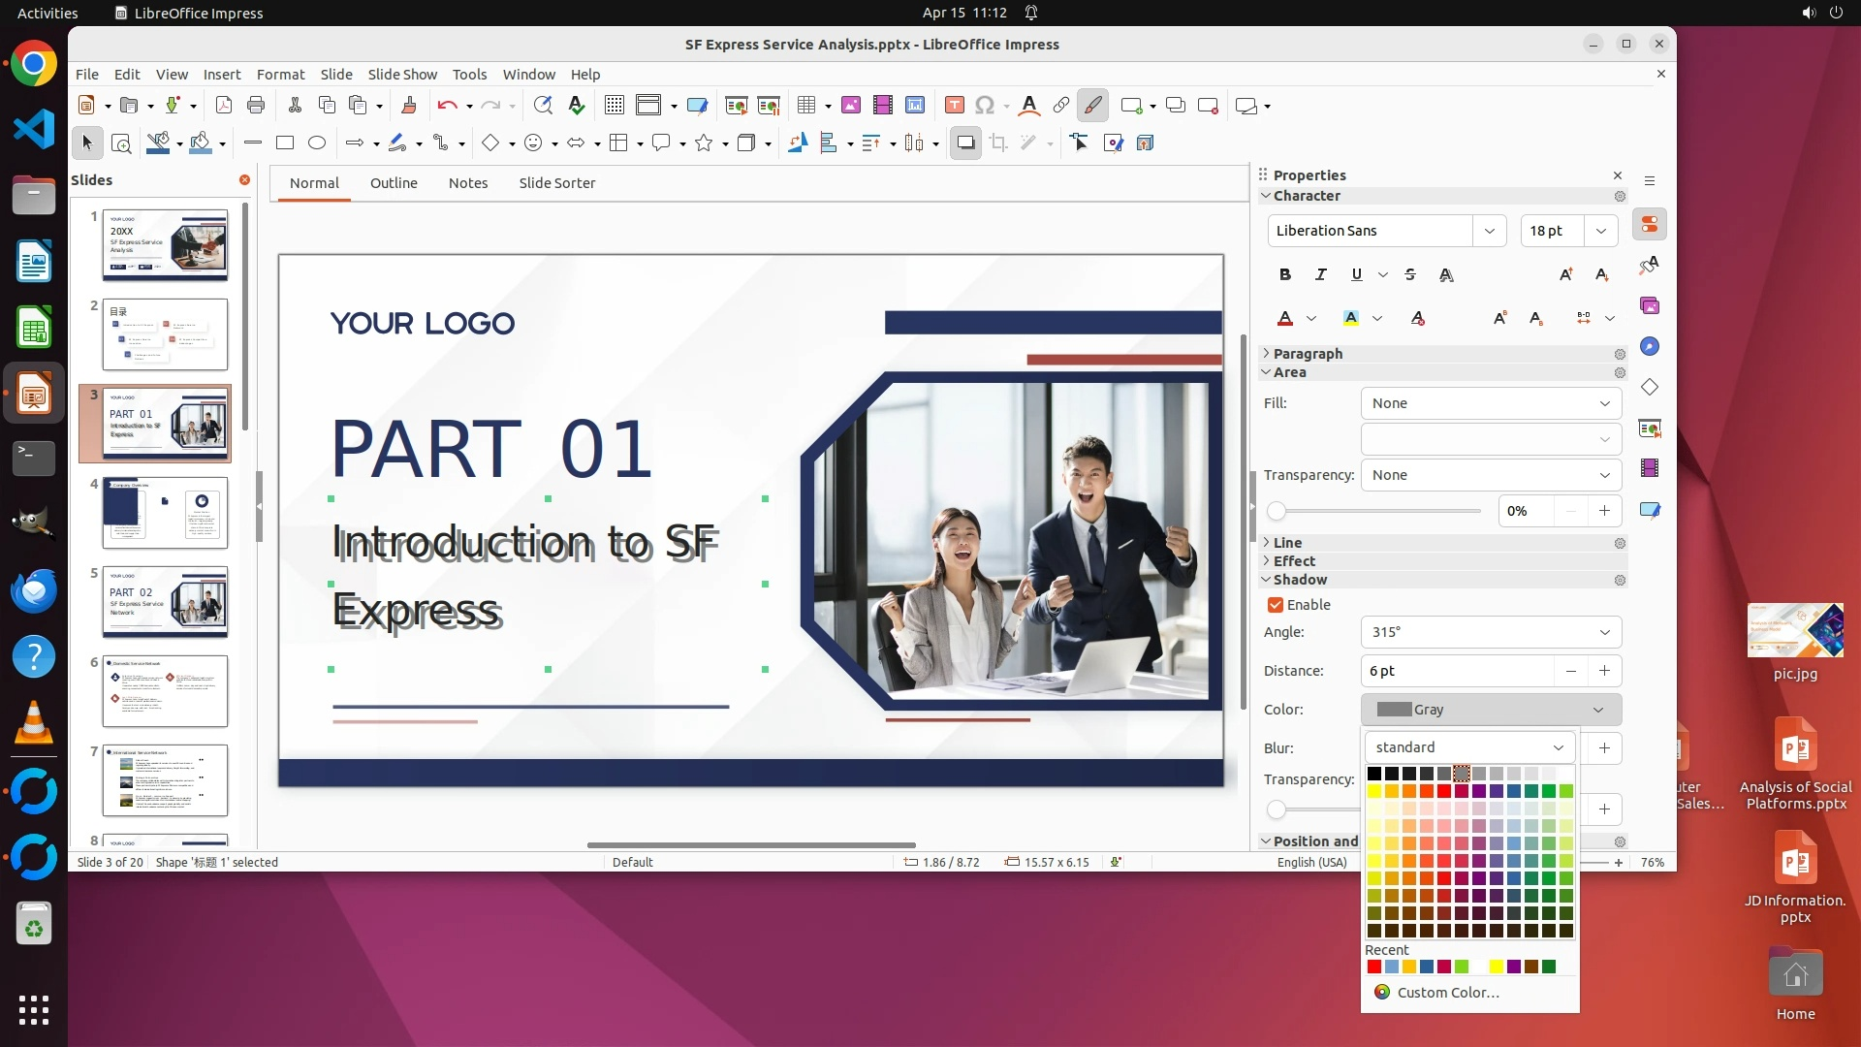Image resolution: width=1861 pixels, height=1047 pixels.
Task: Select slide 5 thumbnail PART 02
Action: click(165, 602)
